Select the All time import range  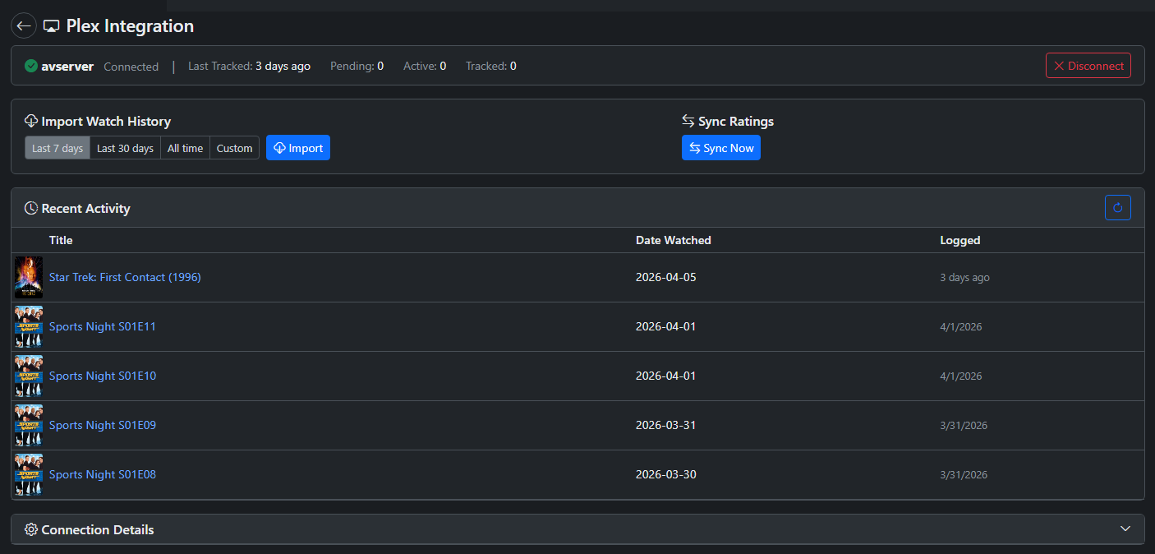point(185,148)
